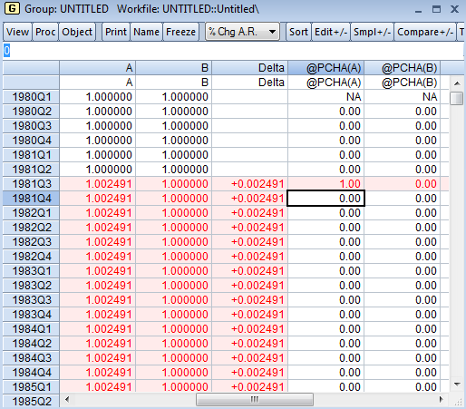Image resolution: width=466 pixels, height=409 pixels.
Task: Click the Object button
Action: 77,32
